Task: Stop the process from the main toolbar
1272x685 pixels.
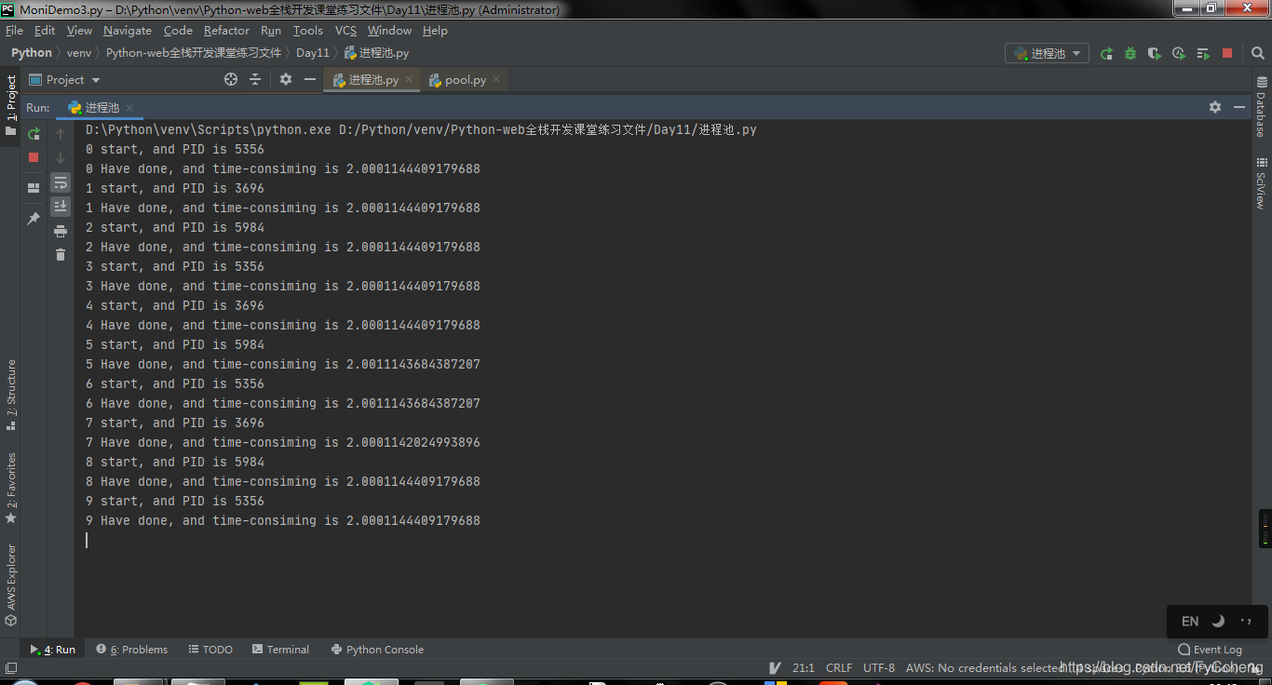Action: pyautogui.click(x=1227, y=54)
